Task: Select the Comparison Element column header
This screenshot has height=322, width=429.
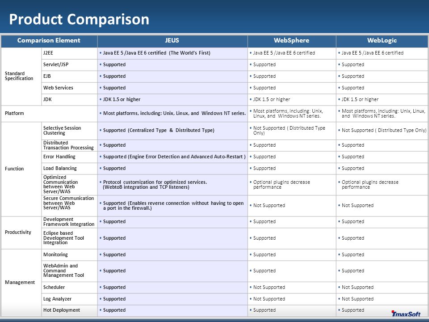Action: (x=49, y=41)
